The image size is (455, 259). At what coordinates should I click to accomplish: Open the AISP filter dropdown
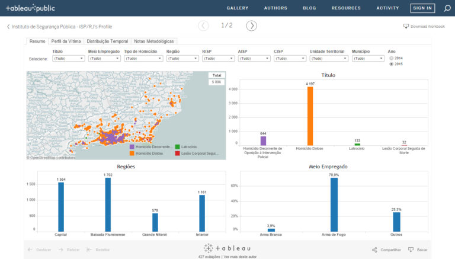pyautogui.click(x=254, y=58)
